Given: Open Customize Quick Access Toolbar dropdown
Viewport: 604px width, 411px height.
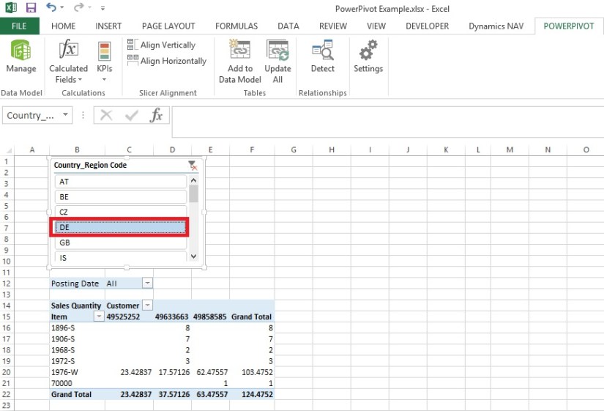Looking at the screenshot, I should coord(102,8).
